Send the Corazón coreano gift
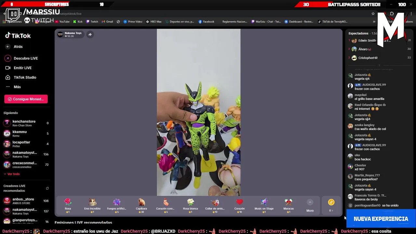The image size is (416, 234). 166,206
